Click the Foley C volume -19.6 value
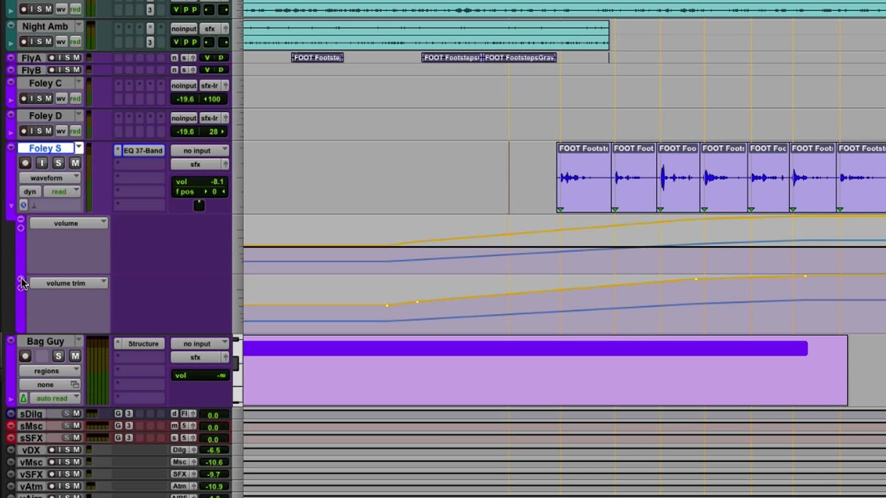Viewport: 886px width, 498px height. pos(185,99)
